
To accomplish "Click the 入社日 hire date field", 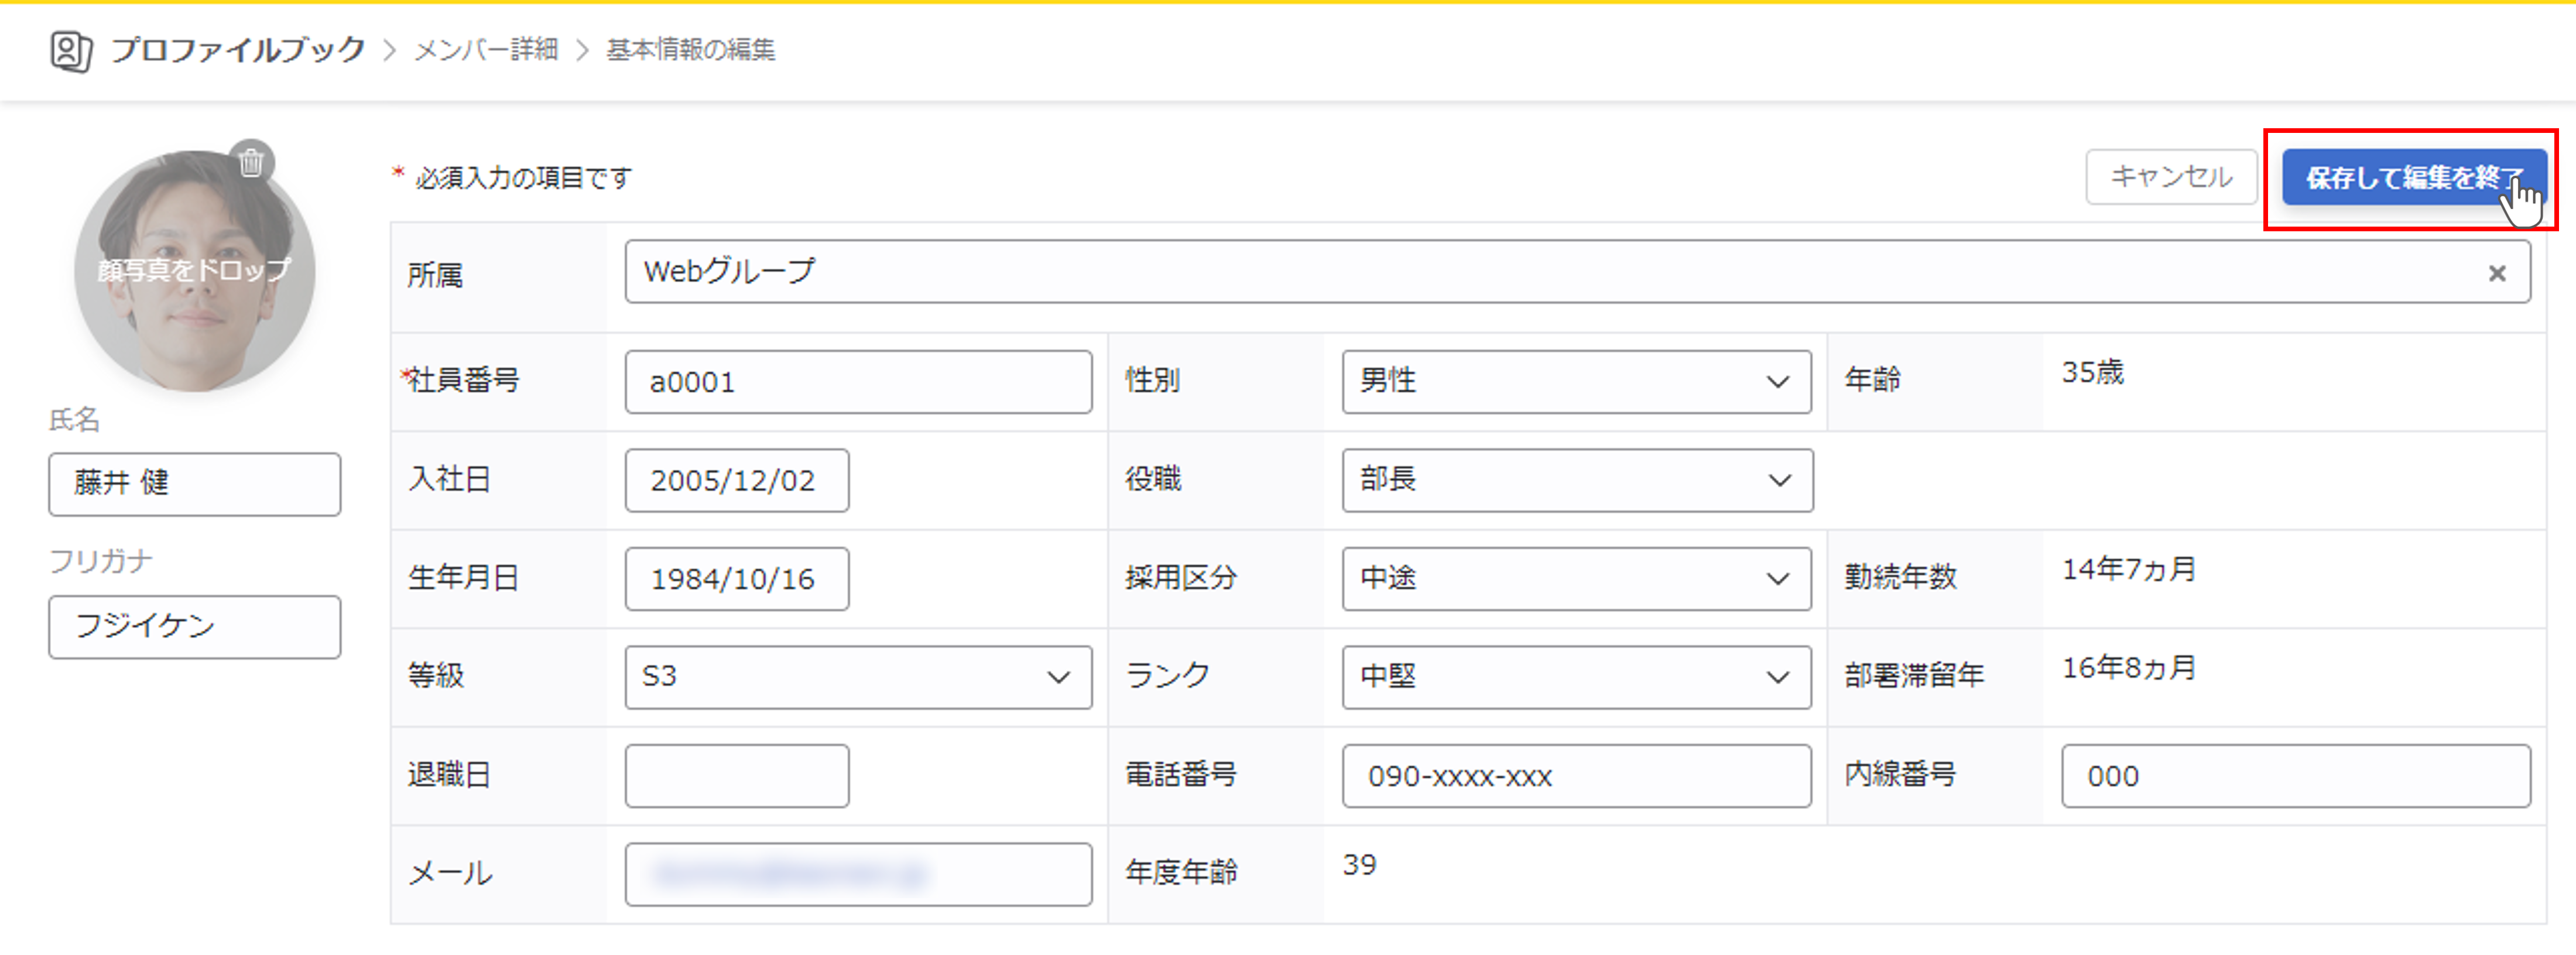I will pos(736,481).
